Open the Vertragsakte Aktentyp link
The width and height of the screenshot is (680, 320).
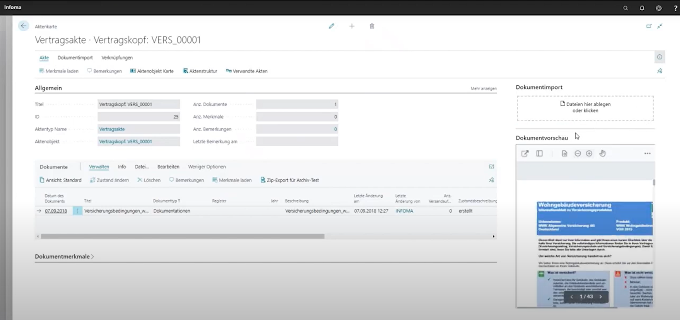(x=112, y=129)
